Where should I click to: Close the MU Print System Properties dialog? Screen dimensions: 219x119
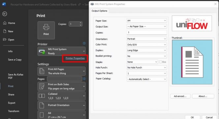tap(215, 4)
